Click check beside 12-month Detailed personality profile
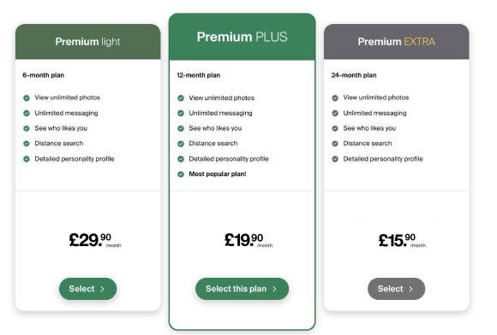The height and width of the screenshot is (335, 497). coord(181,159)
